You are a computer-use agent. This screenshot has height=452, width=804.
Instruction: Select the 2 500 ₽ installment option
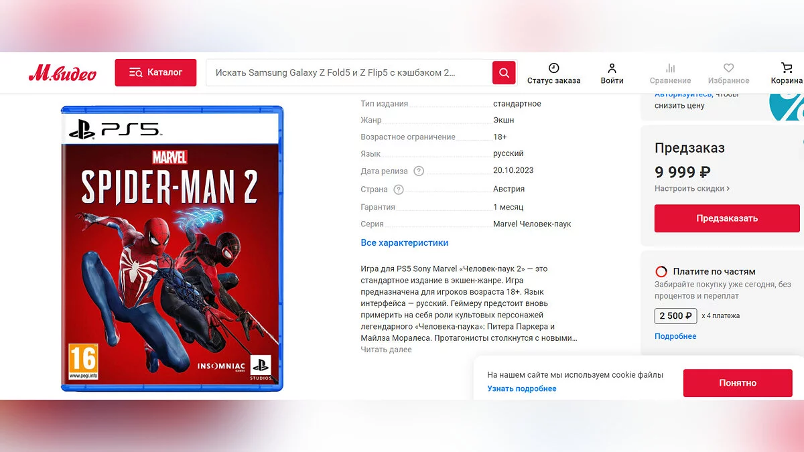point(676,315)
